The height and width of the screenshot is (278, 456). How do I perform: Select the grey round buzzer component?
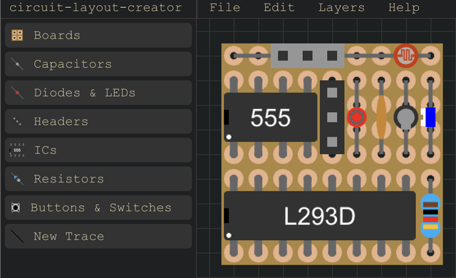click(406, 117)
